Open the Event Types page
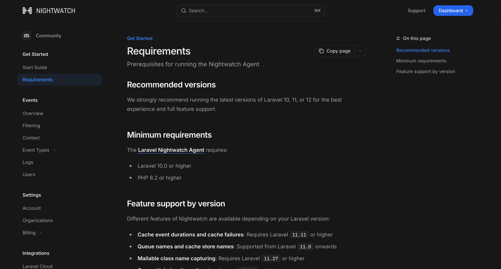Viewport: 501px width, 269px height. (x=36, y=150)
